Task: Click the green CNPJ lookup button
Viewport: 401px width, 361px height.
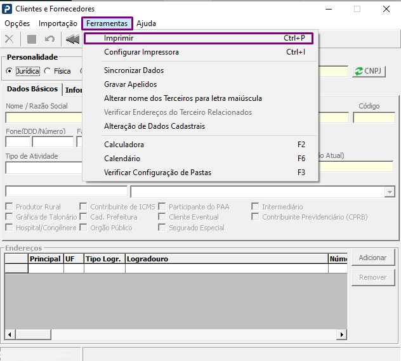Action: (x=369, y=72)
